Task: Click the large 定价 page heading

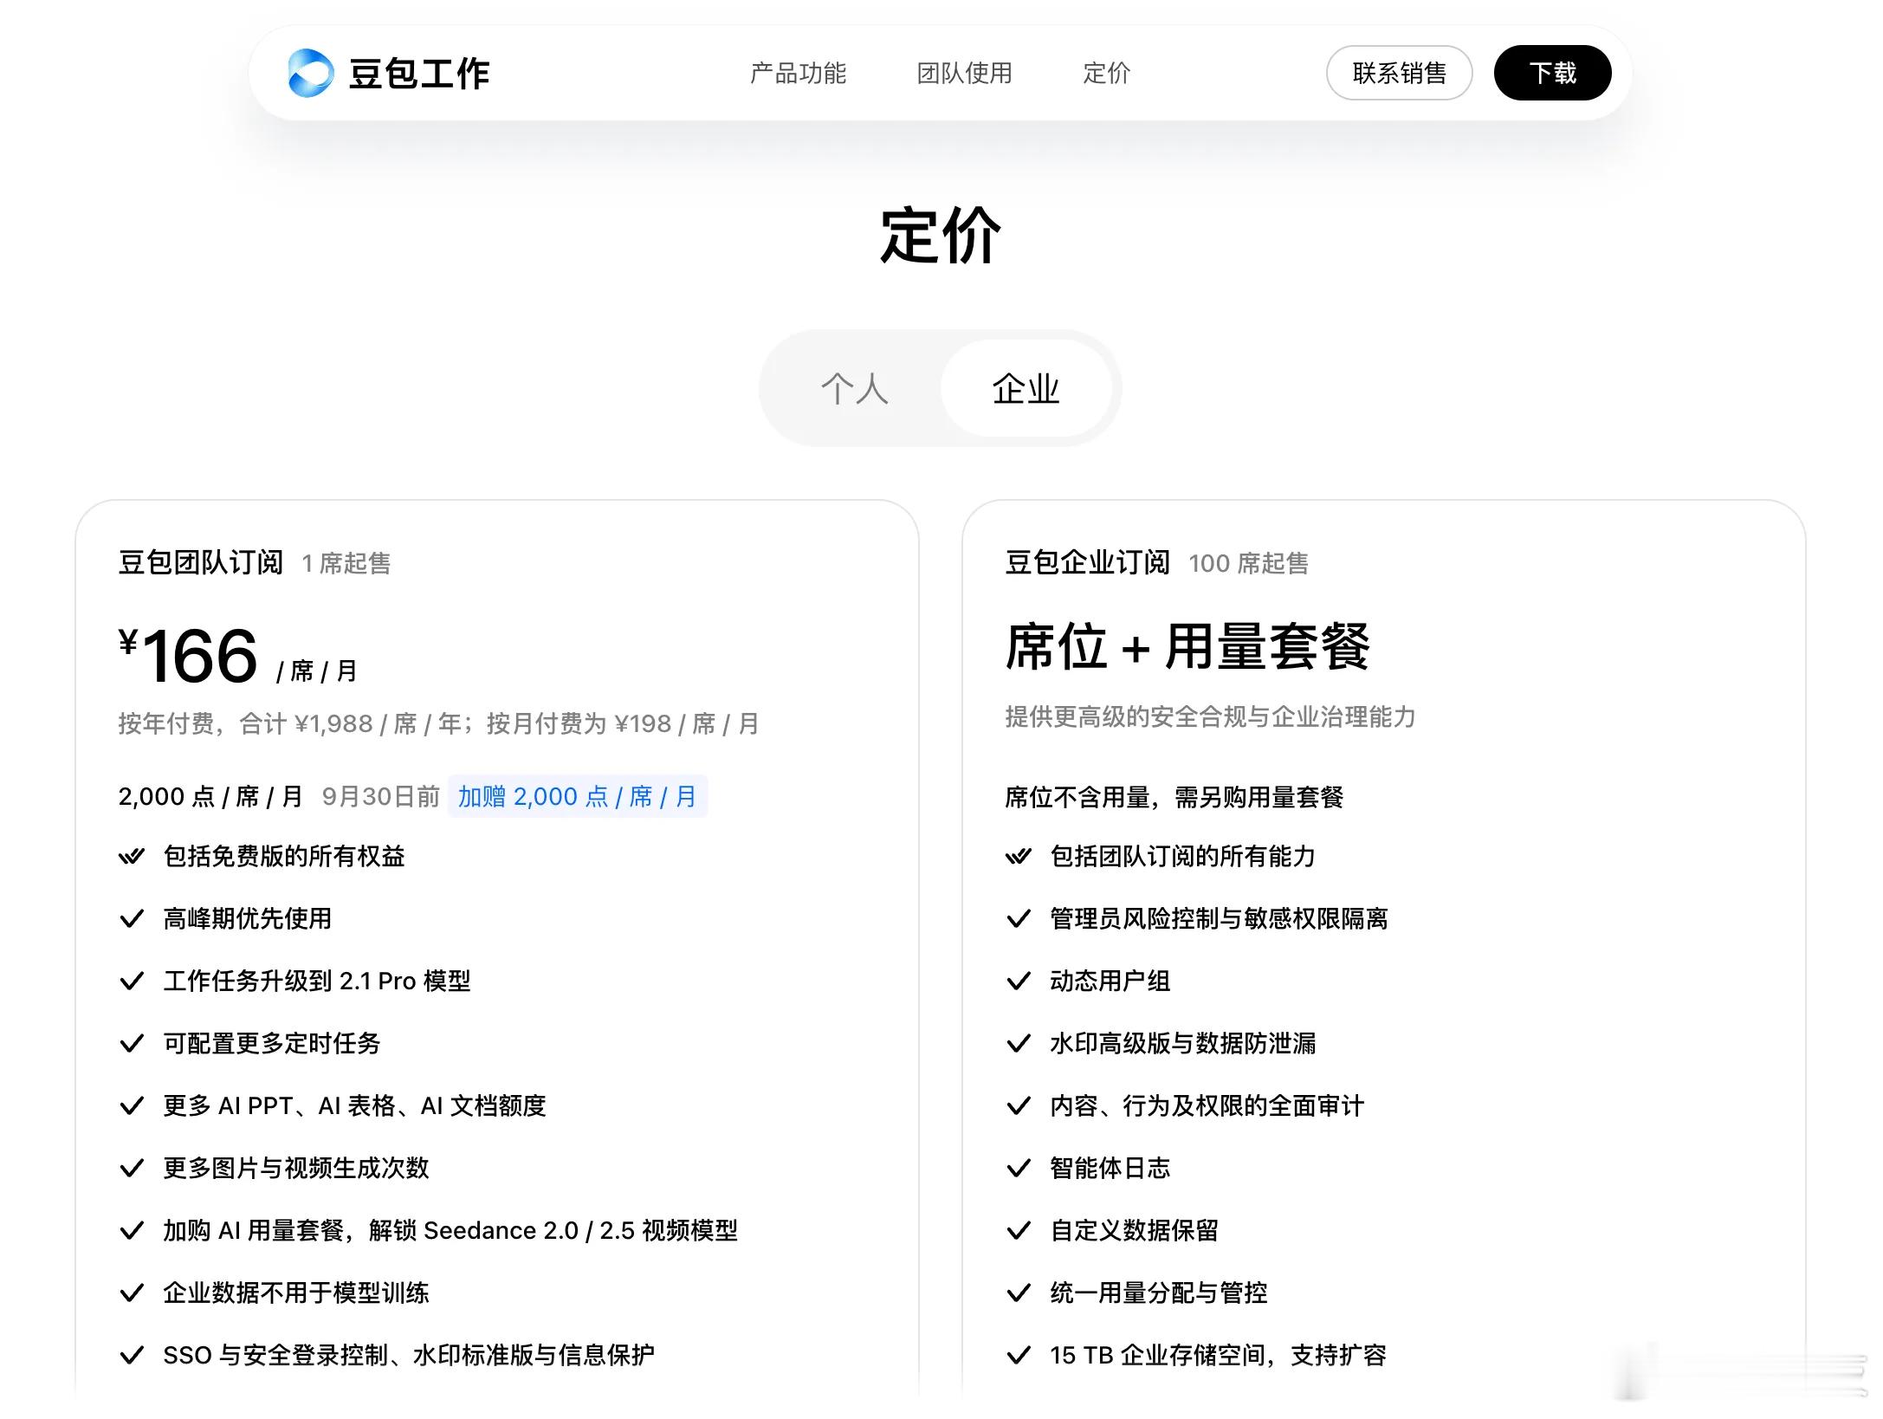Action: pyautogui.click(x=941, y=236)
